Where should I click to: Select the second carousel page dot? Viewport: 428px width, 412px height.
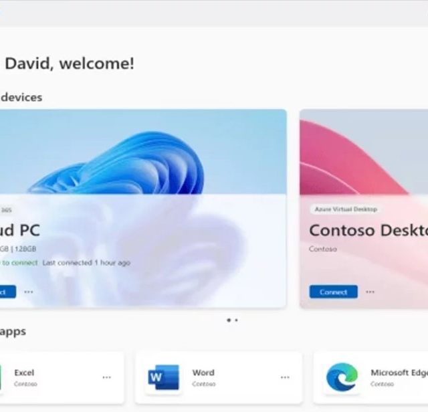pyautogui.click(x=236, y=320)
